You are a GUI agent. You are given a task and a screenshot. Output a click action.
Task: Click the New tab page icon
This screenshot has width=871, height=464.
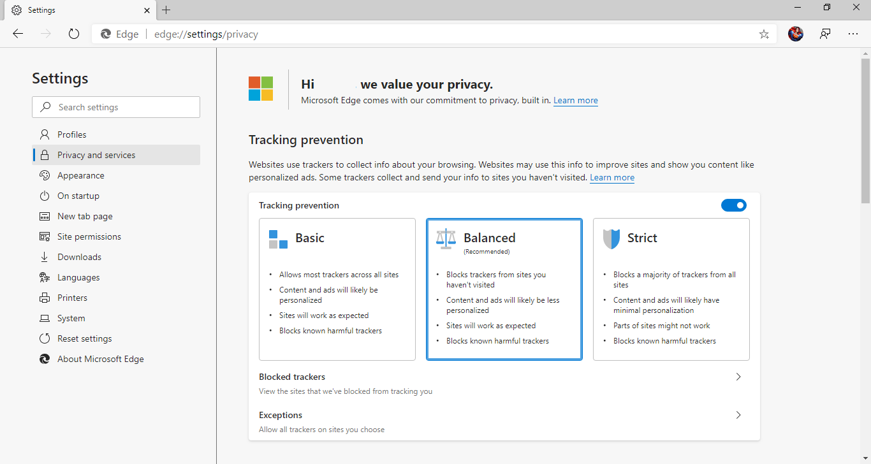click(45, 216)
